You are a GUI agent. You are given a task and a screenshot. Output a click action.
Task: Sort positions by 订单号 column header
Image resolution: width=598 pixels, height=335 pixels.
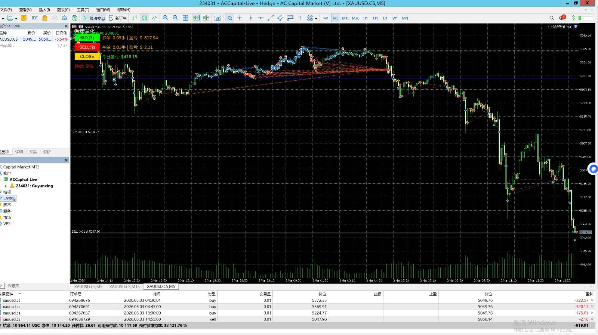(75, 294)
